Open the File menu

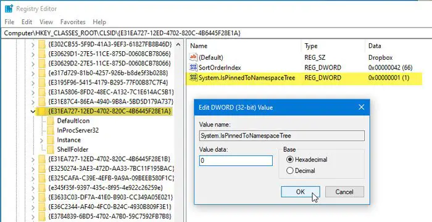tap(9, 22)
